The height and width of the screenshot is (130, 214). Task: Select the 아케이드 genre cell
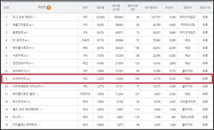tap(85, 94)
